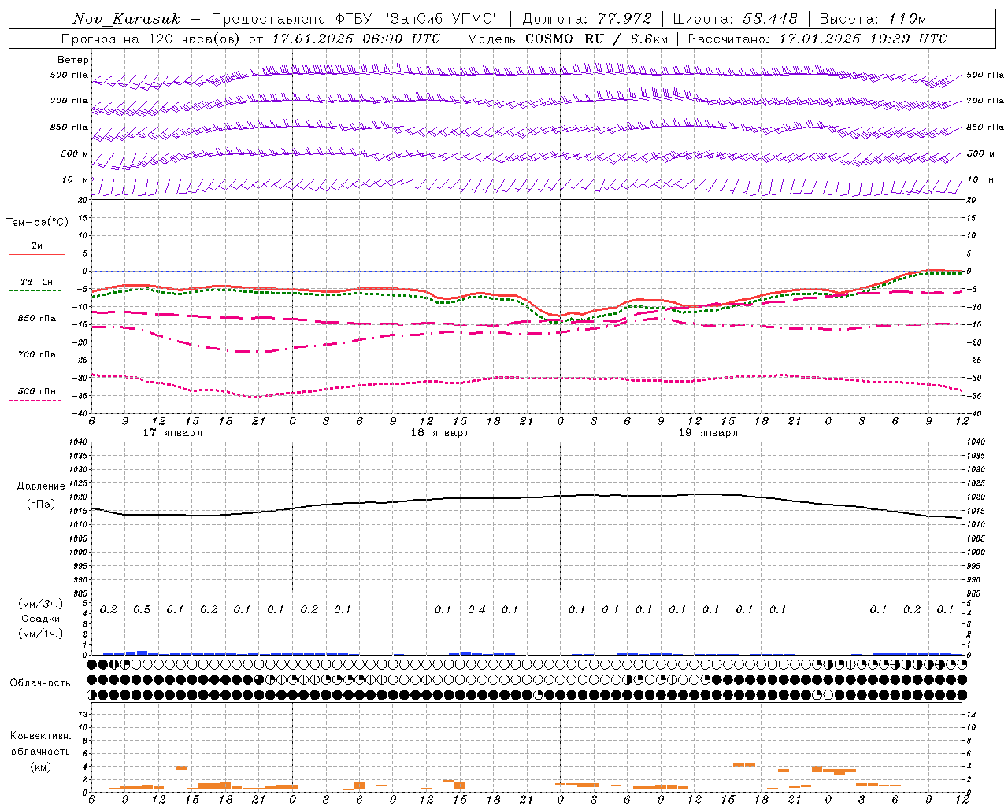Select the 'Долгота: 77.972' longitude text
The image size is (1008, 806).
[587, 19]
